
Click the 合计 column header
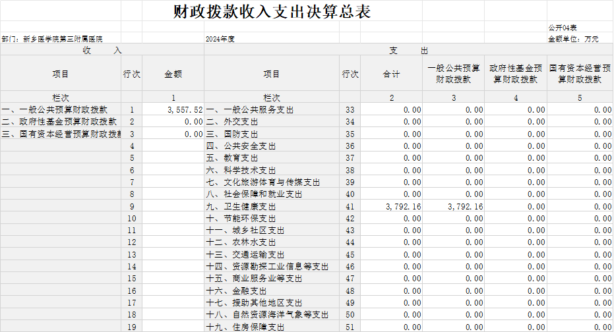(391, 74)
